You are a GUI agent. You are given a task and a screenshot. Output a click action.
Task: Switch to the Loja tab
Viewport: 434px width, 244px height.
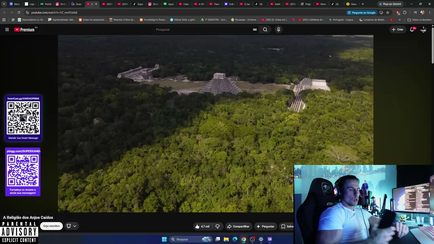point(30,4)
